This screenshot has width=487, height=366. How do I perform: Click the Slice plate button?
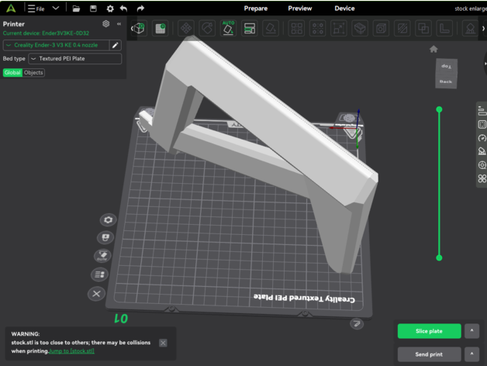(x=429, y=331)
